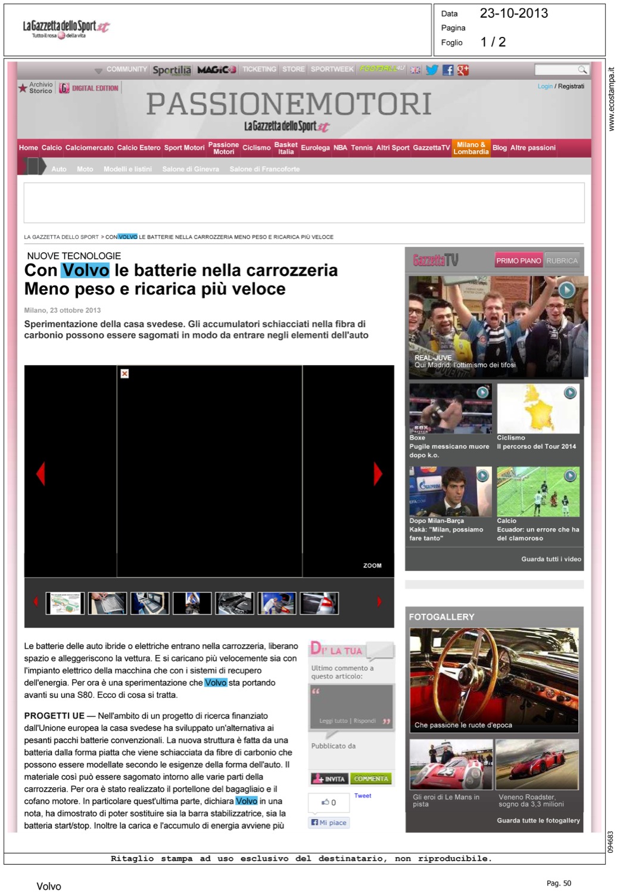
Task: Click the Facebook Mi piace button
Action: click(x=329, y=822)
